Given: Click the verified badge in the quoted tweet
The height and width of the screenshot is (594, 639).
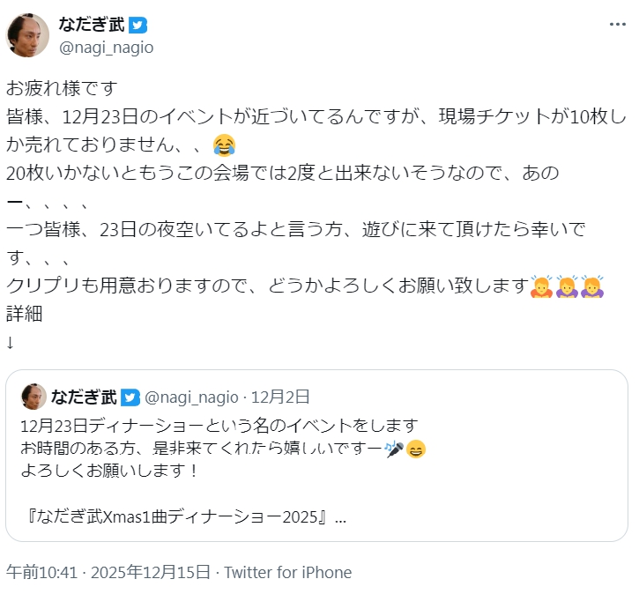Looking at the screenshot, I should (130, 397).
